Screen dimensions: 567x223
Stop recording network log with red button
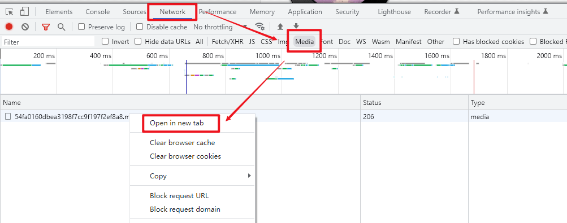click(9, 27)
